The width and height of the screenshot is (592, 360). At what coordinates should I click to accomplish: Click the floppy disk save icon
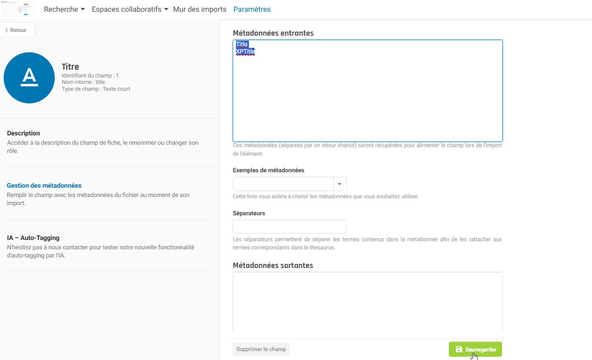[x=459, y=349]
